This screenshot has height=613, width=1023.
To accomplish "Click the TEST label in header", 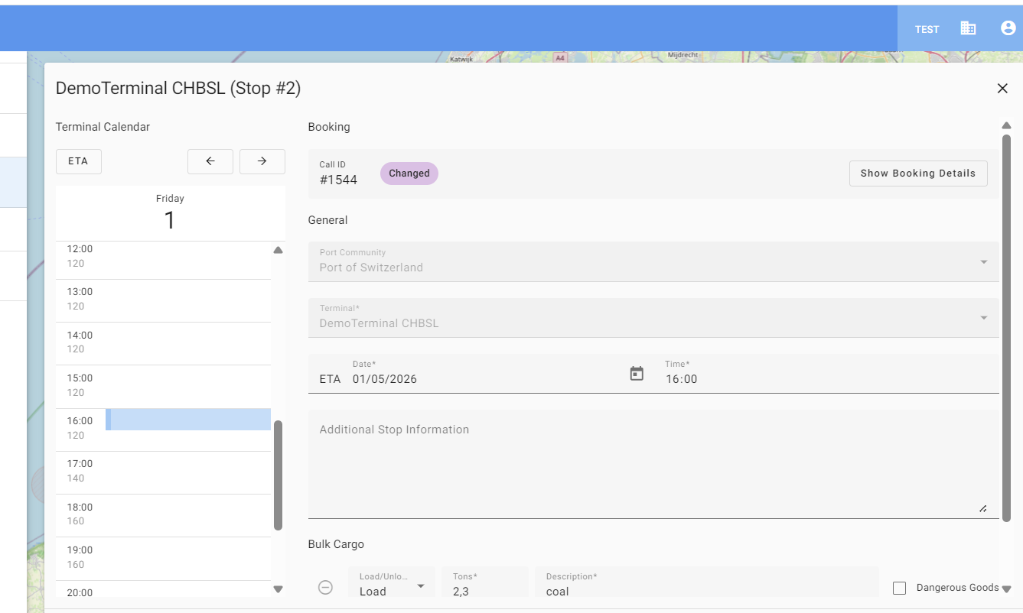I will pos(927,30).
